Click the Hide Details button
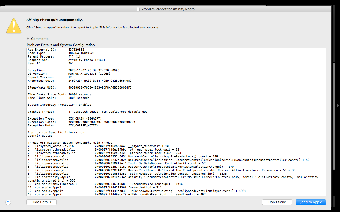Screen dimensions: 340x212 pos(41,202)
